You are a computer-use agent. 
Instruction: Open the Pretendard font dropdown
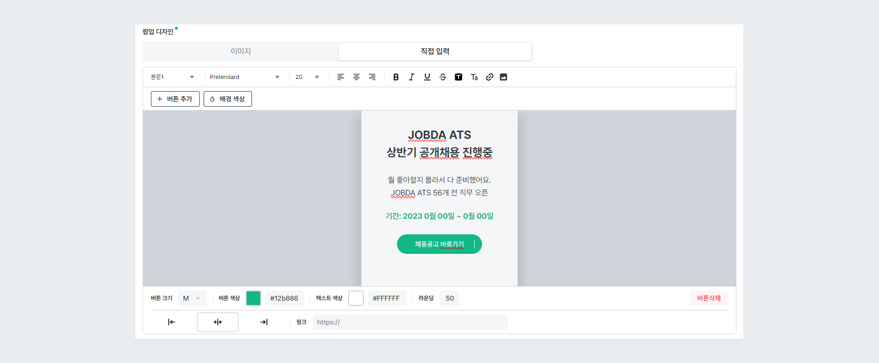click(245, 77)
